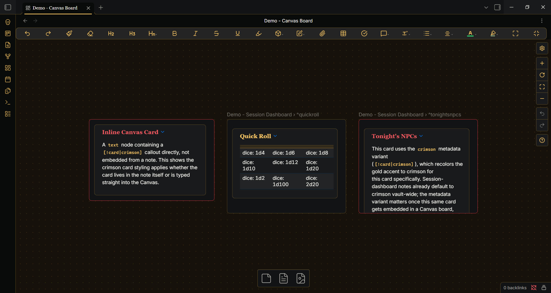Click the highlighter marker icon

(259, 34)
